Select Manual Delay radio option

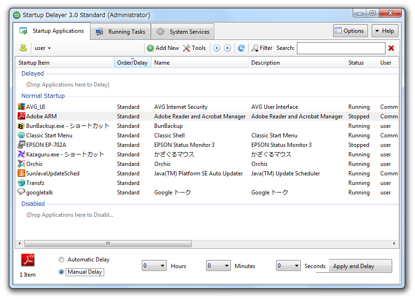pos(61,272)
